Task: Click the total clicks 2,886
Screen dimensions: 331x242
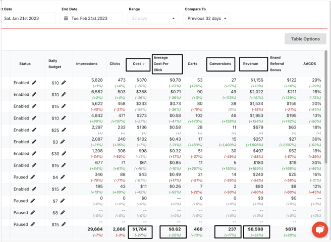Action: [x=119, y=229]
